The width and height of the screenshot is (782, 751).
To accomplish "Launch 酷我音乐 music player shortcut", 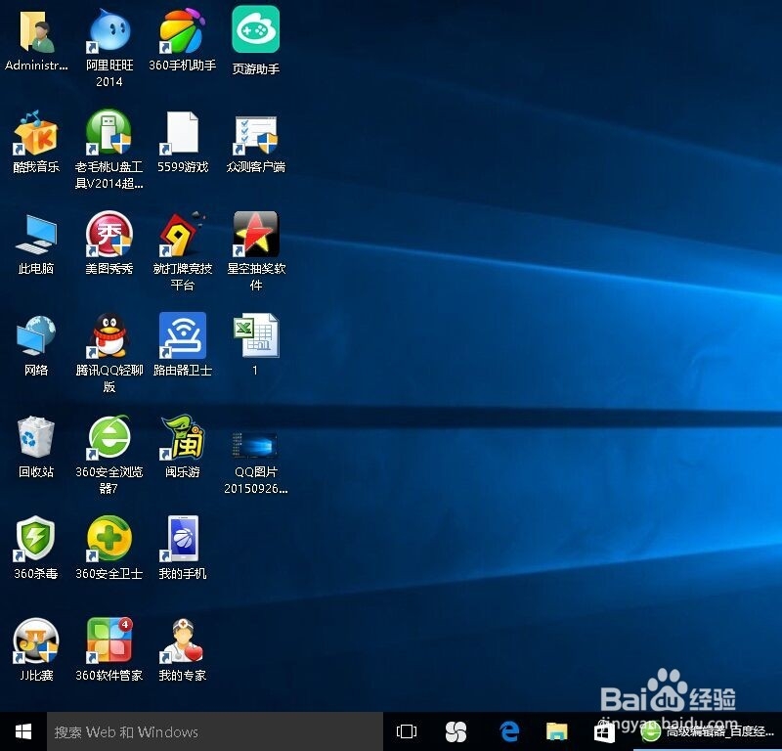I will (x=36, y=133).
